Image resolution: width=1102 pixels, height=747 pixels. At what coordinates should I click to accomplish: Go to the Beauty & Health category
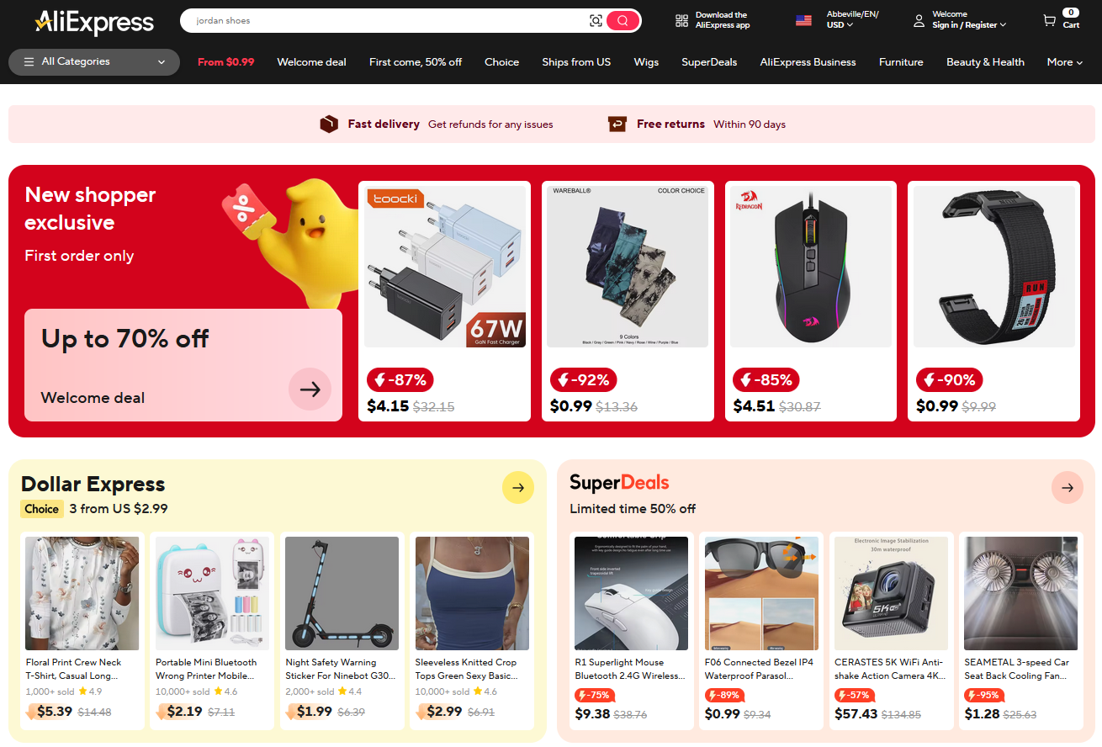pos(985,62)
